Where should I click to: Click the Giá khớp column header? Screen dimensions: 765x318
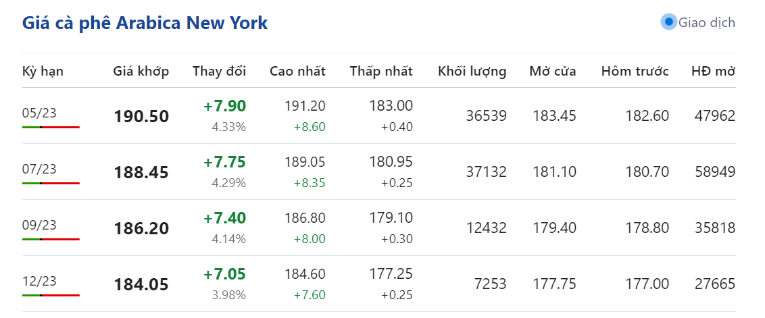click(141, 72)
